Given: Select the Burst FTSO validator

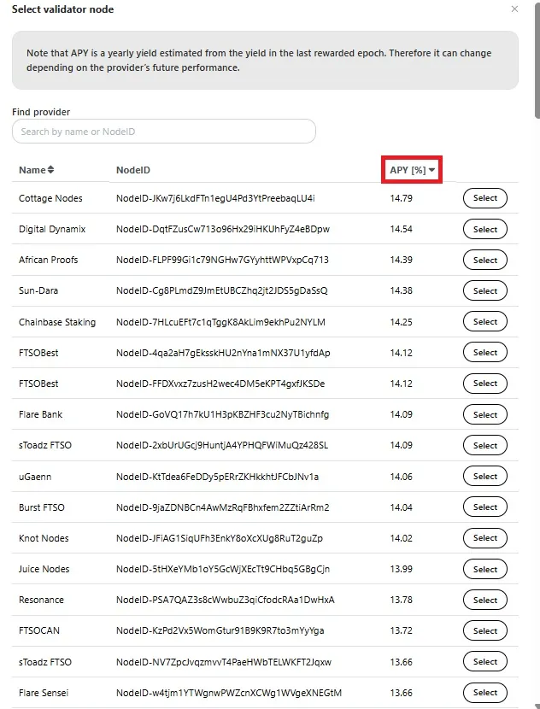Looking at the screenshot, I should 484,507.
